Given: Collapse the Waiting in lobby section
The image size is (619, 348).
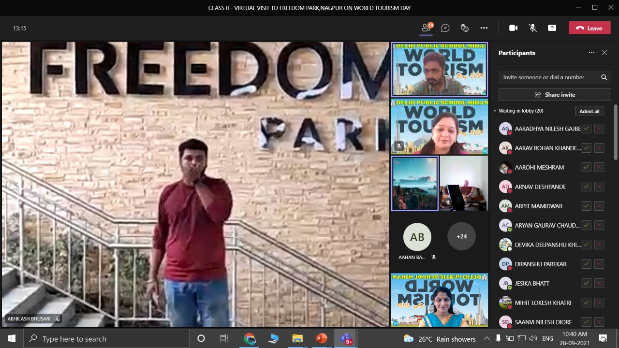Looking at the screenshot, I should (495, 111).
